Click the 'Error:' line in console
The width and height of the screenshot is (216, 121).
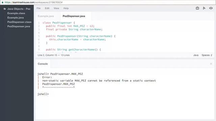47,77
